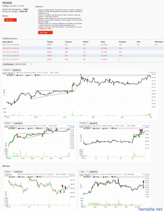Click the Позиция column header
164x211 pixels.
click(x=122, y=42)
